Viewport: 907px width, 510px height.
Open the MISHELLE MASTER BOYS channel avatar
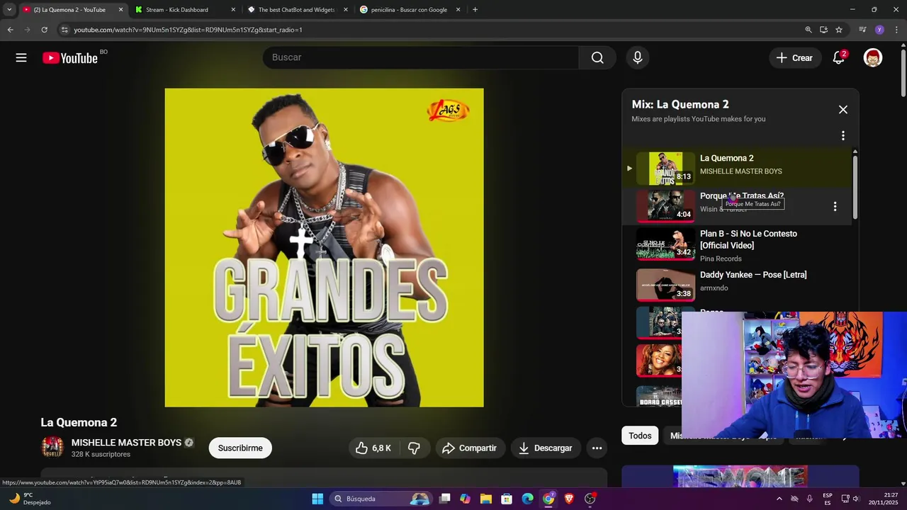click(x=52, y=447)
